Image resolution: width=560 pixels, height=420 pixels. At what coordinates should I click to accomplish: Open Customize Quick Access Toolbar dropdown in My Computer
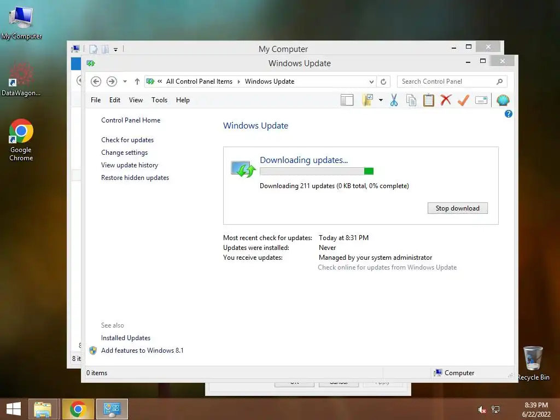116,49
